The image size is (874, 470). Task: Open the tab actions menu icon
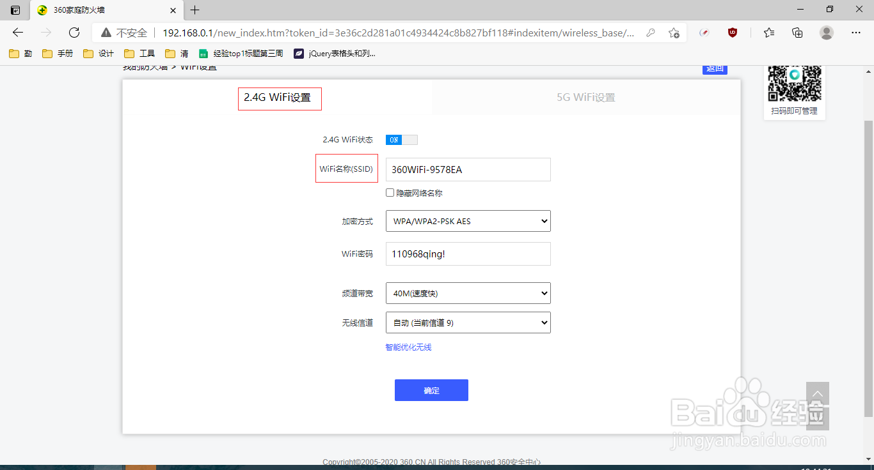coord(15,10)
